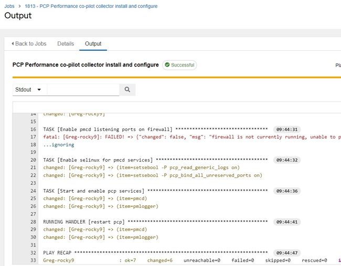
Task: Switch to the Details tab
Action: [x=66, y=43]
